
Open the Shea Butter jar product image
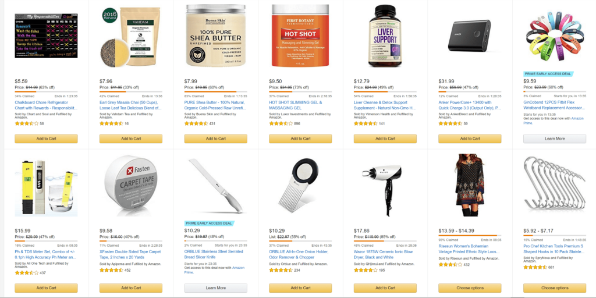point(215,36)
